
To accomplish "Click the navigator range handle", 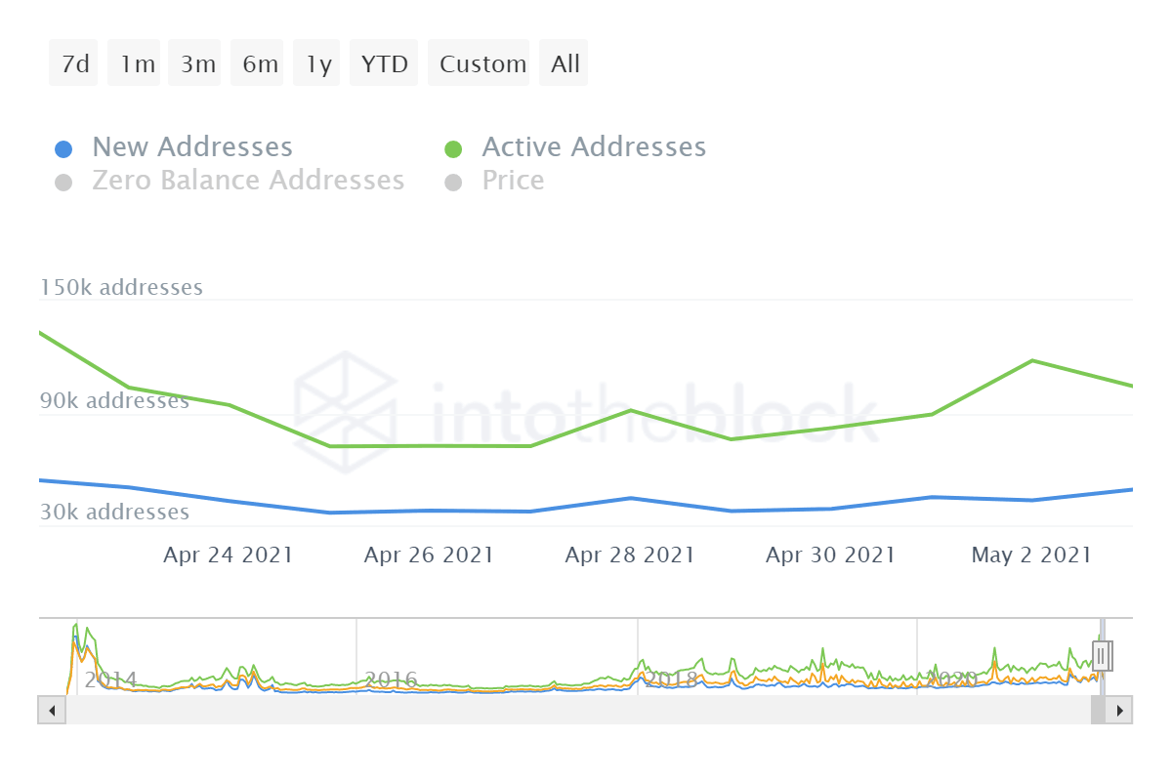I will click(1102, 654).
